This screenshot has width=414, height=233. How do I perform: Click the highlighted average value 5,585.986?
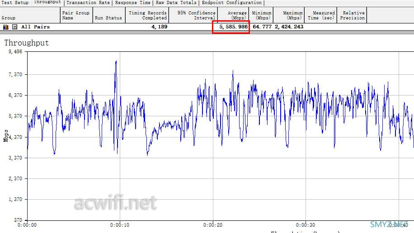point(233,27)
